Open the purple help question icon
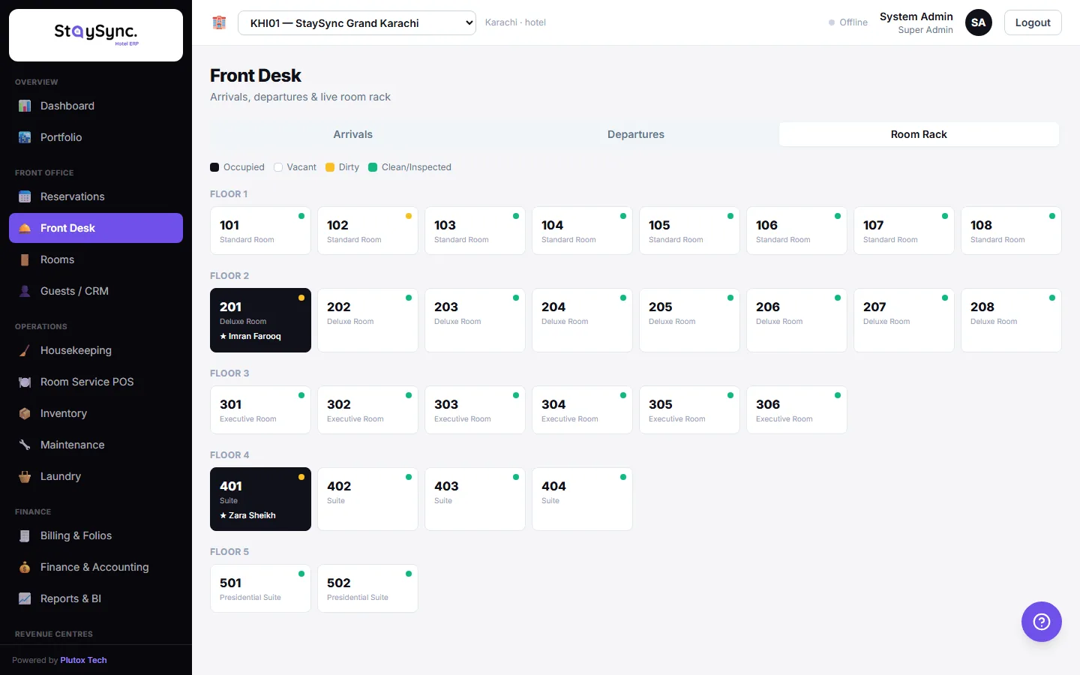 (1041, 622)
